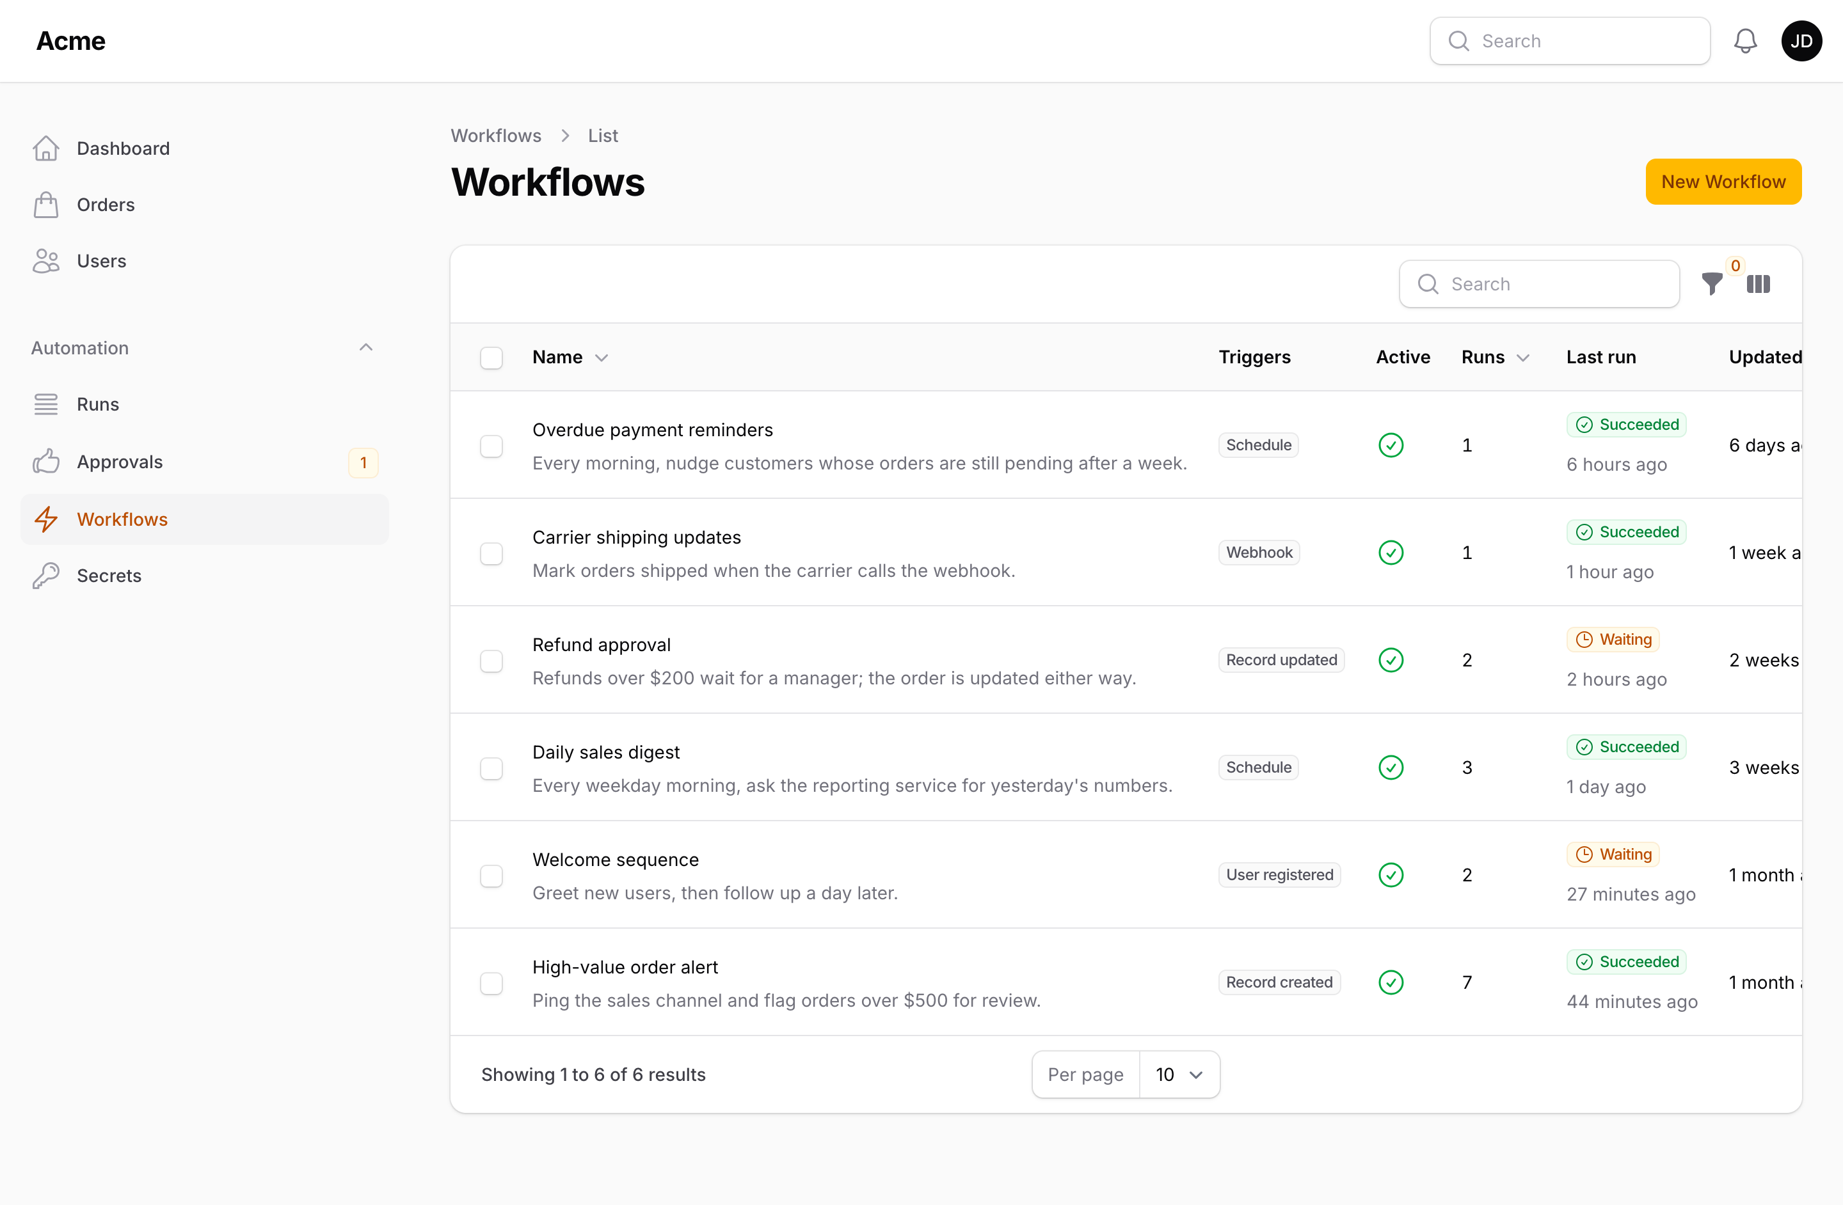Sort by the Name column

click(570, 357)
